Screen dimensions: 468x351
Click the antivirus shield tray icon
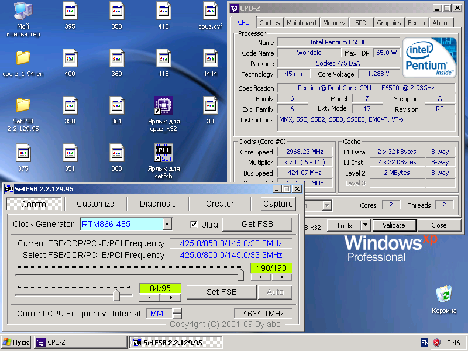point(436,342)
